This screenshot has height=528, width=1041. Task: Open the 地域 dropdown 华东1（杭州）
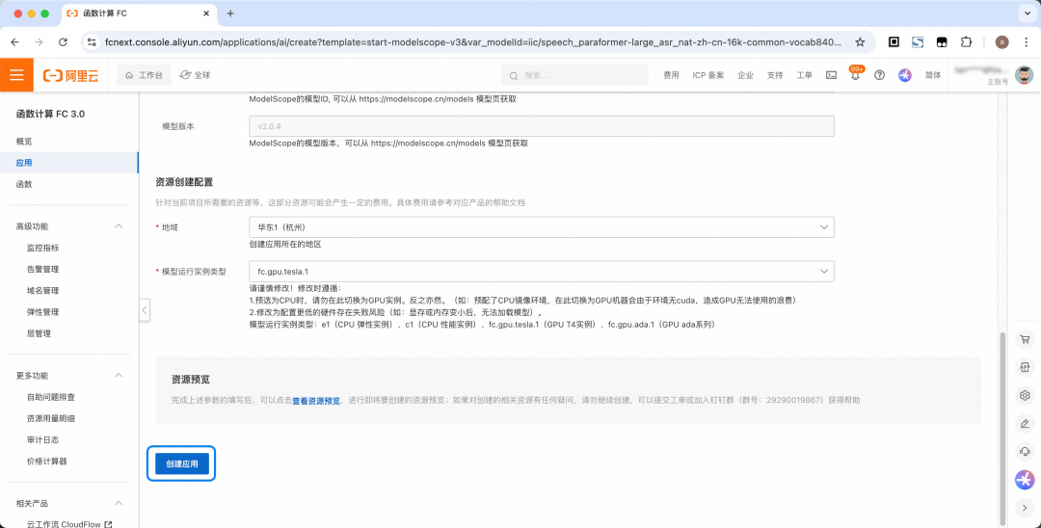tap(541, 226)
